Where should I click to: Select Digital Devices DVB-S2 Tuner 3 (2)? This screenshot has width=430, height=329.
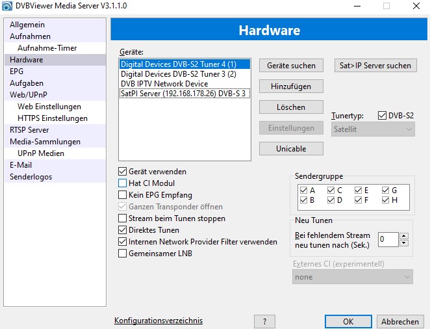point(185,74)
